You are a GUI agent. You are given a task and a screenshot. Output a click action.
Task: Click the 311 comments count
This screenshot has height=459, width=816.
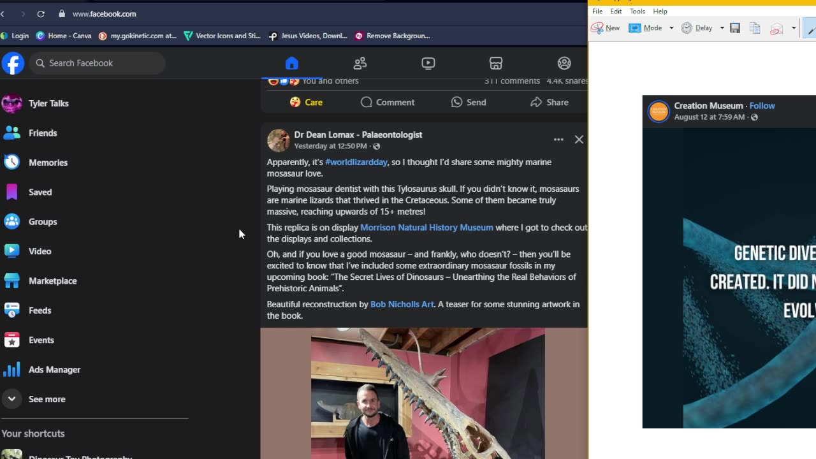(x=512, y=81)
